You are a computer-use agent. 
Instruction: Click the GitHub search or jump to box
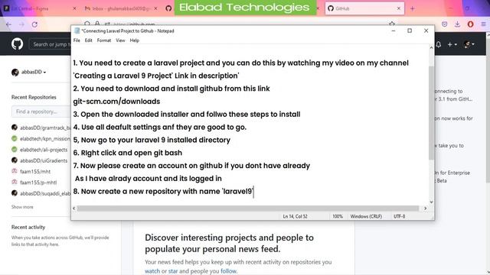point(51,44)
